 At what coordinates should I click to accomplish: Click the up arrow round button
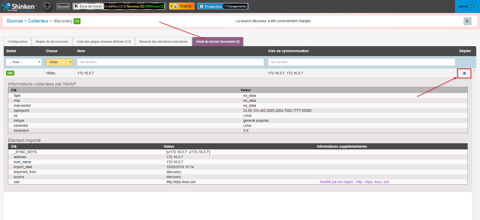click(x=47, y=6)
